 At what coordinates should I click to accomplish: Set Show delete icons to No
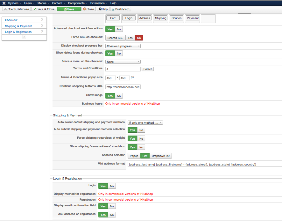point(119,54)
